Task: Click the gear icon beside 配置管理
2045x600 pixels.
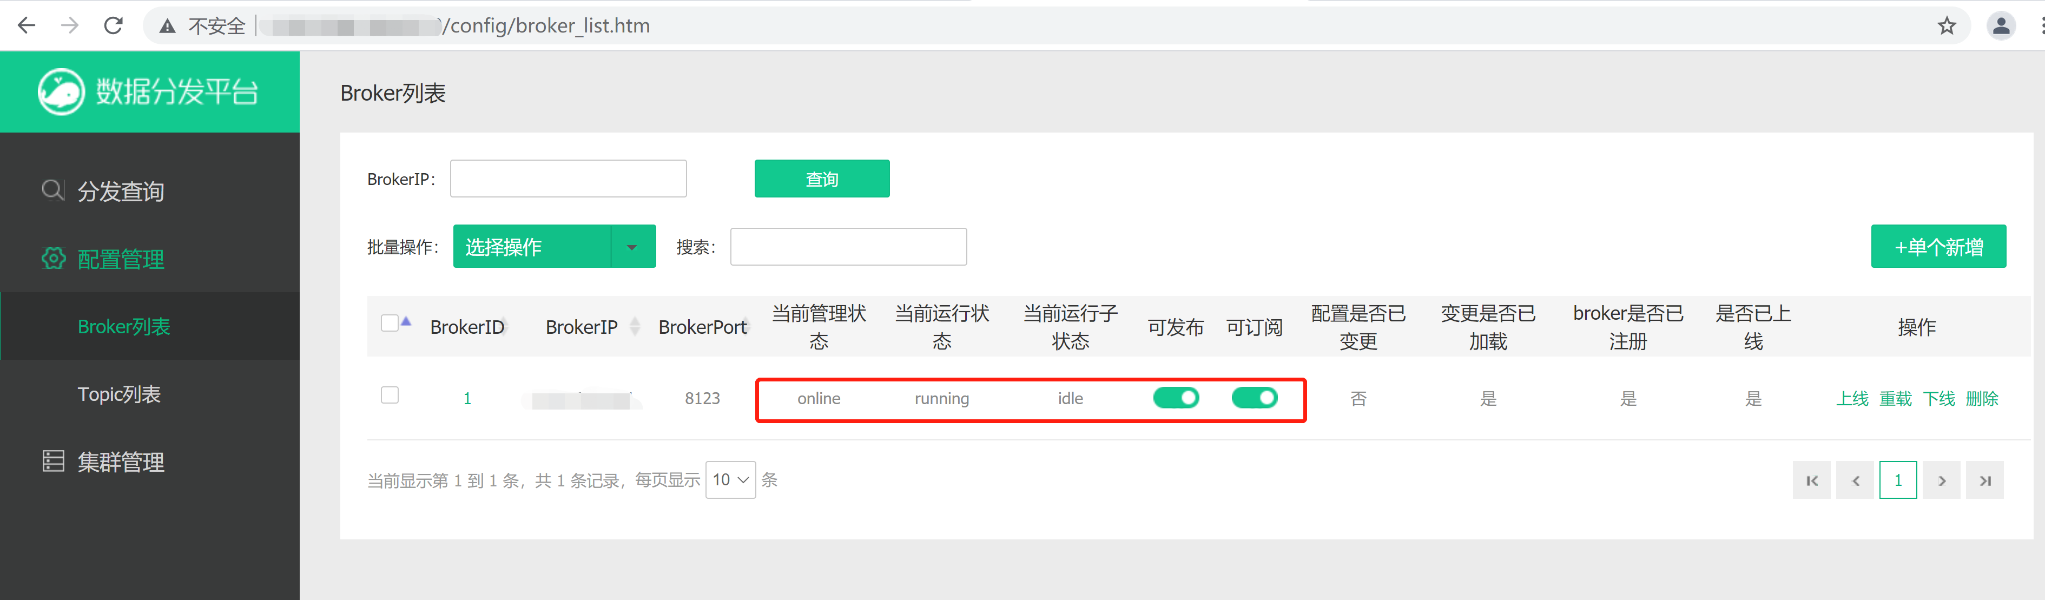Action: 53,259
